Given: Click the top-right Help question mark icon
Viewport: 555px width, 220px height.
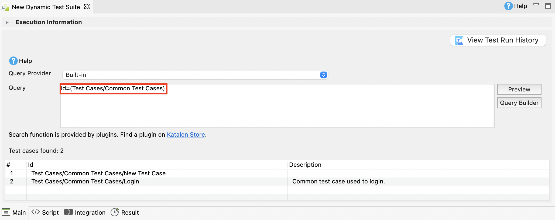Looking at the screenshot, I should click(x=508, y=6).
